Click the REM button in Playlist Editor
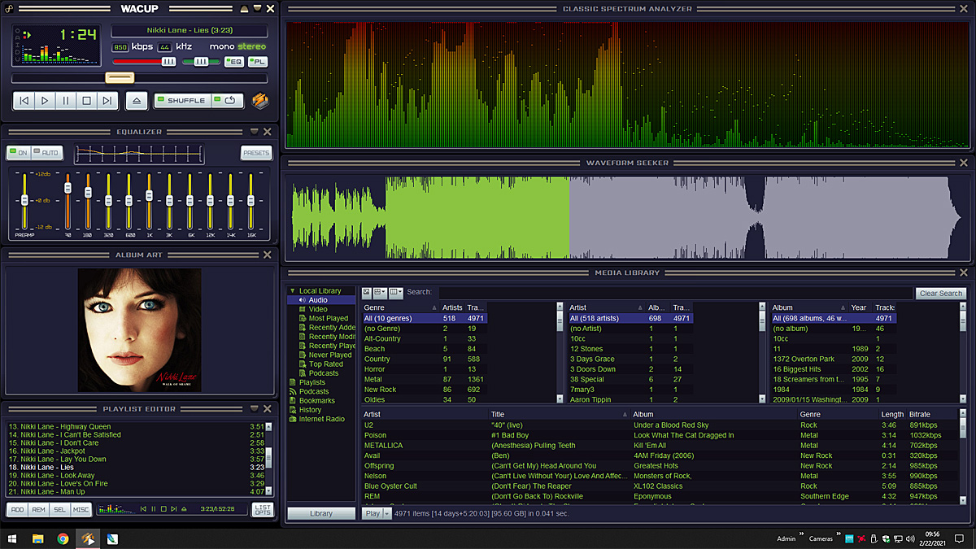 tap(38, 509)
